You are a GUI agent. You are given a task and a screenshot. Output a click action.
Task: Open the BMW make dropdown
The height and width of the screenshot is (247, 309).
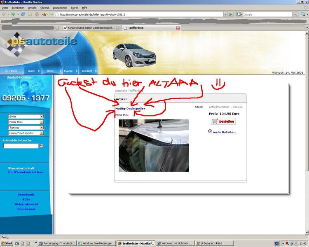tap(42, 117)
